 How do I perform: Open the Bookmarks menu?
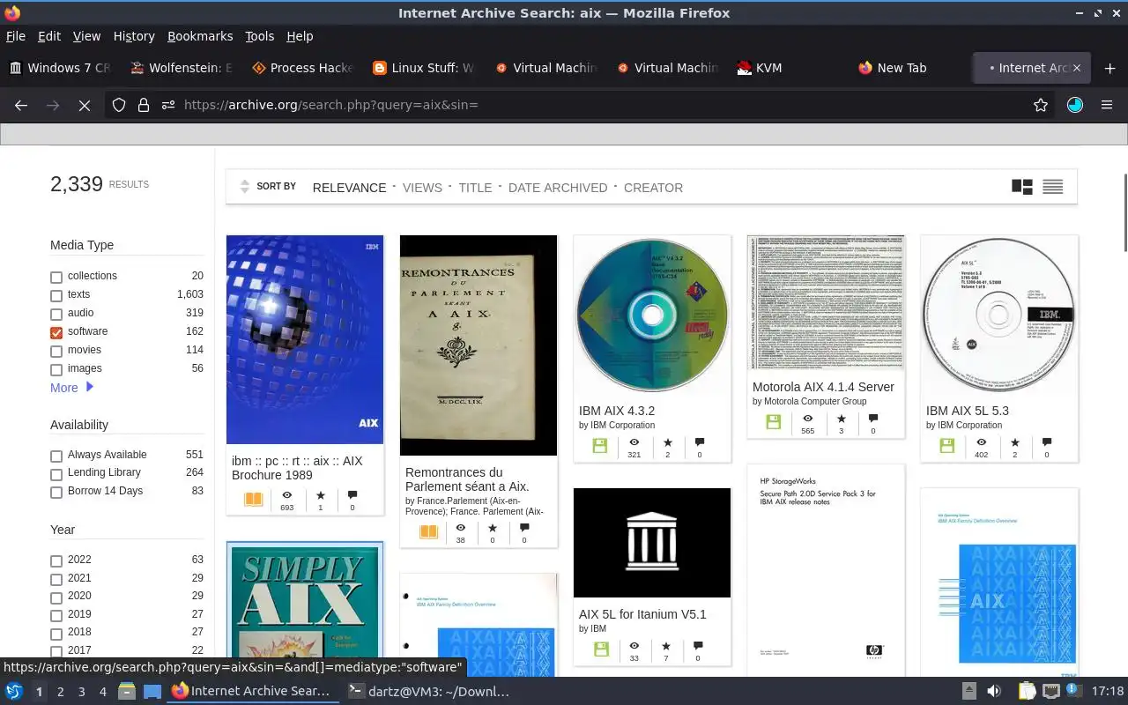[x=200, y=36]
